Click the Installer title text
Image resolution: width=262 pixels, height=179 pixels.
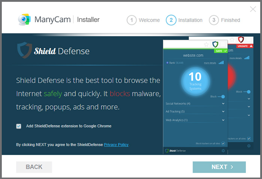coord(88,19)
